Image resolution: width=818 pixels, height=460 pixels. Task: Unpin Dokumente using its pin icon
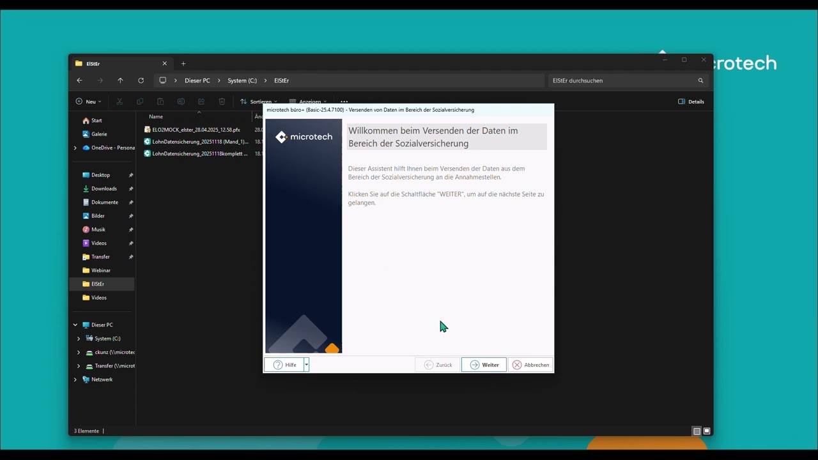click(131, 202)
